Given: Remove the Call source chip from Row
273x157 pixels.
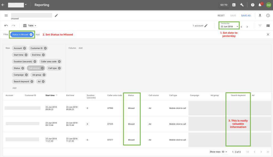Looking at the screenshot, I should (42, 68).
